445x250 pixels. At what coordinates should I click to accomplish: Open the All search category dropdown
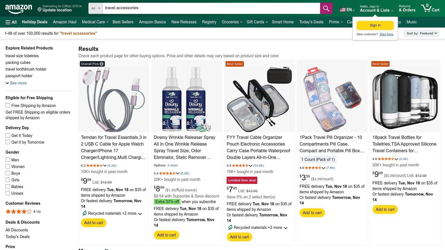coord(95,8)
